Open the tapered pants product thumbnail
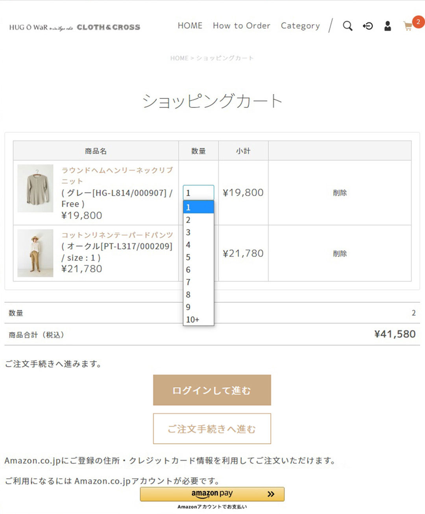 click(35, 253)
